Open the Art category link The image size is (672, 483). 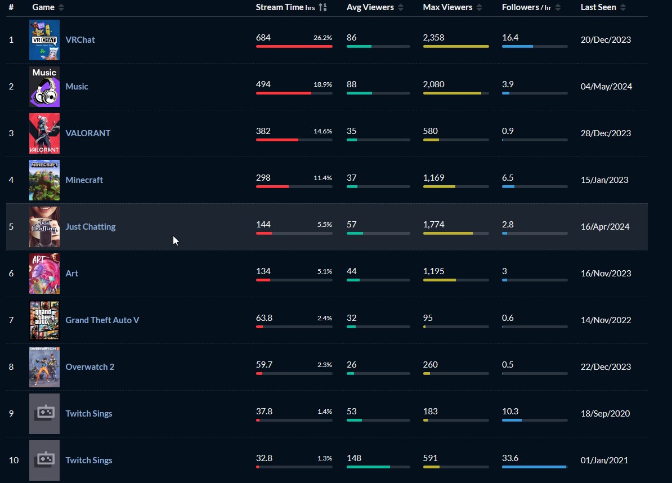tap(72, 274)
